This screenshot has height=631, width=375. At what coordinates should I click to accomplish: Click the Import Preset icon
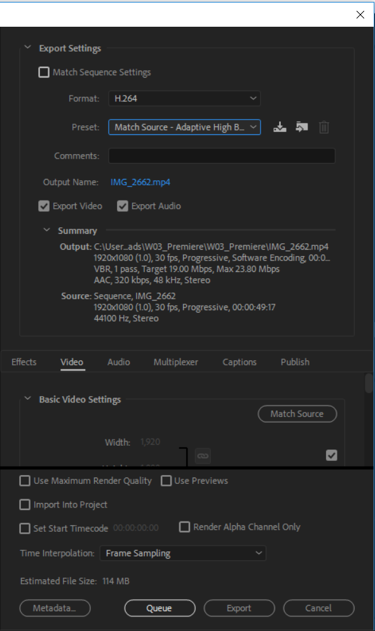tap(301, 127)
